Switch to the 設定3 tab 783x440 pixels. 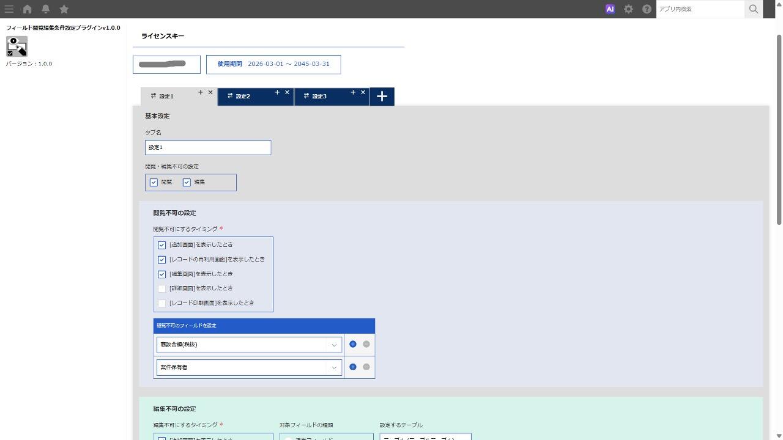[x=319, y=97]
